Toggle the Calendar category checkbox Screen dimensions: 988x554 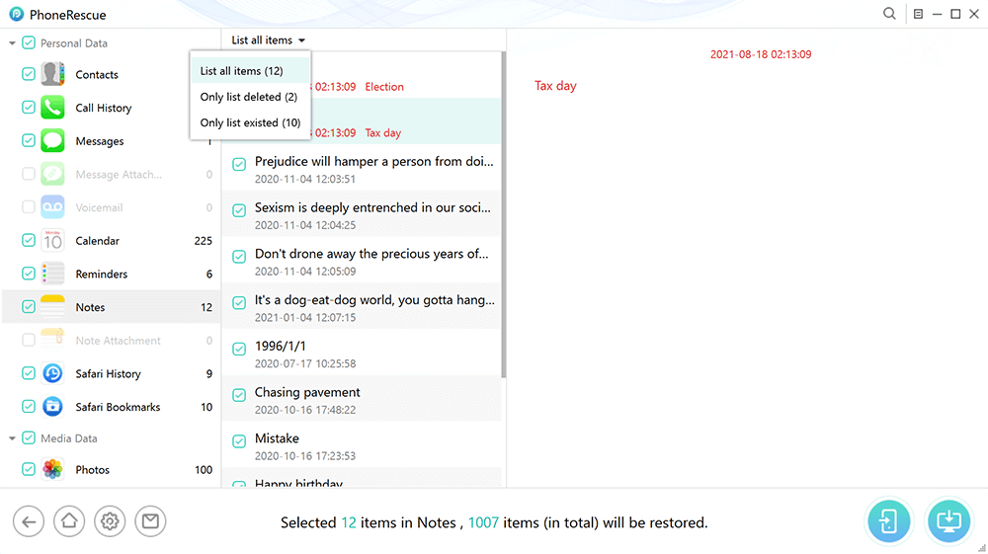coord(29,241)
